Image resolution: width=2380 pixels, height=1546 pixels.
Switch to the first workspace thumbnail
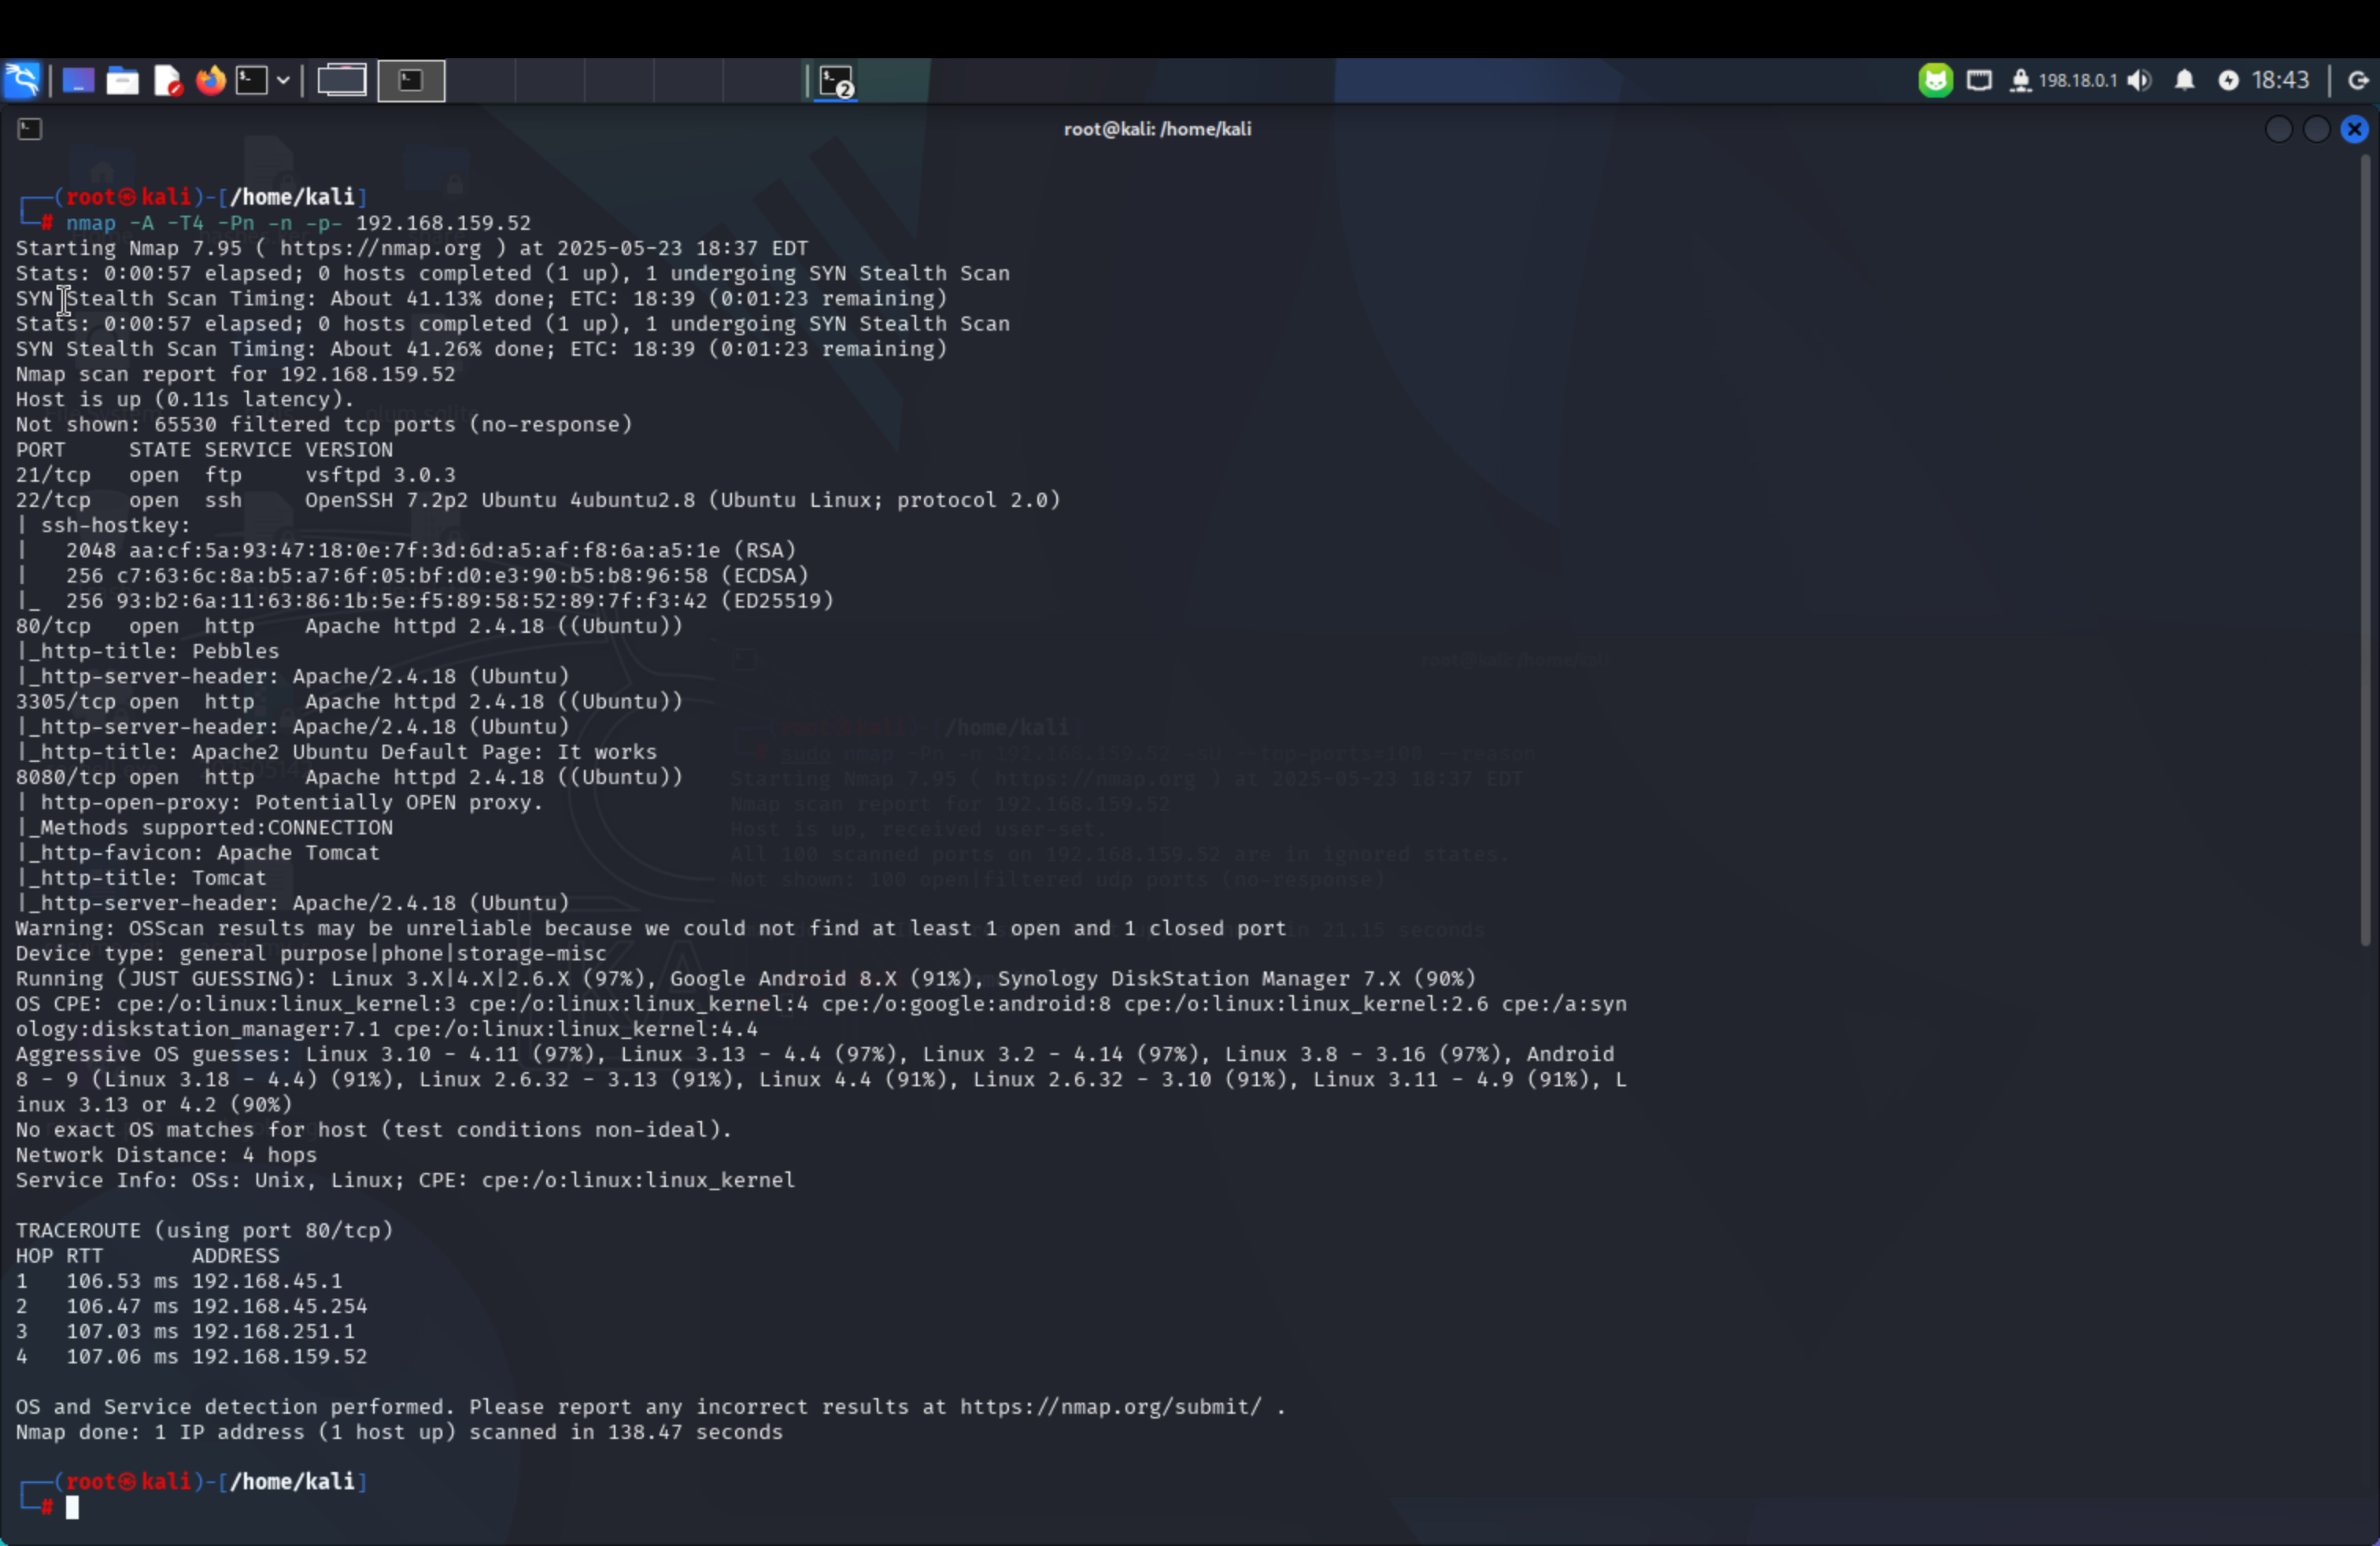(x=342, y=80)
